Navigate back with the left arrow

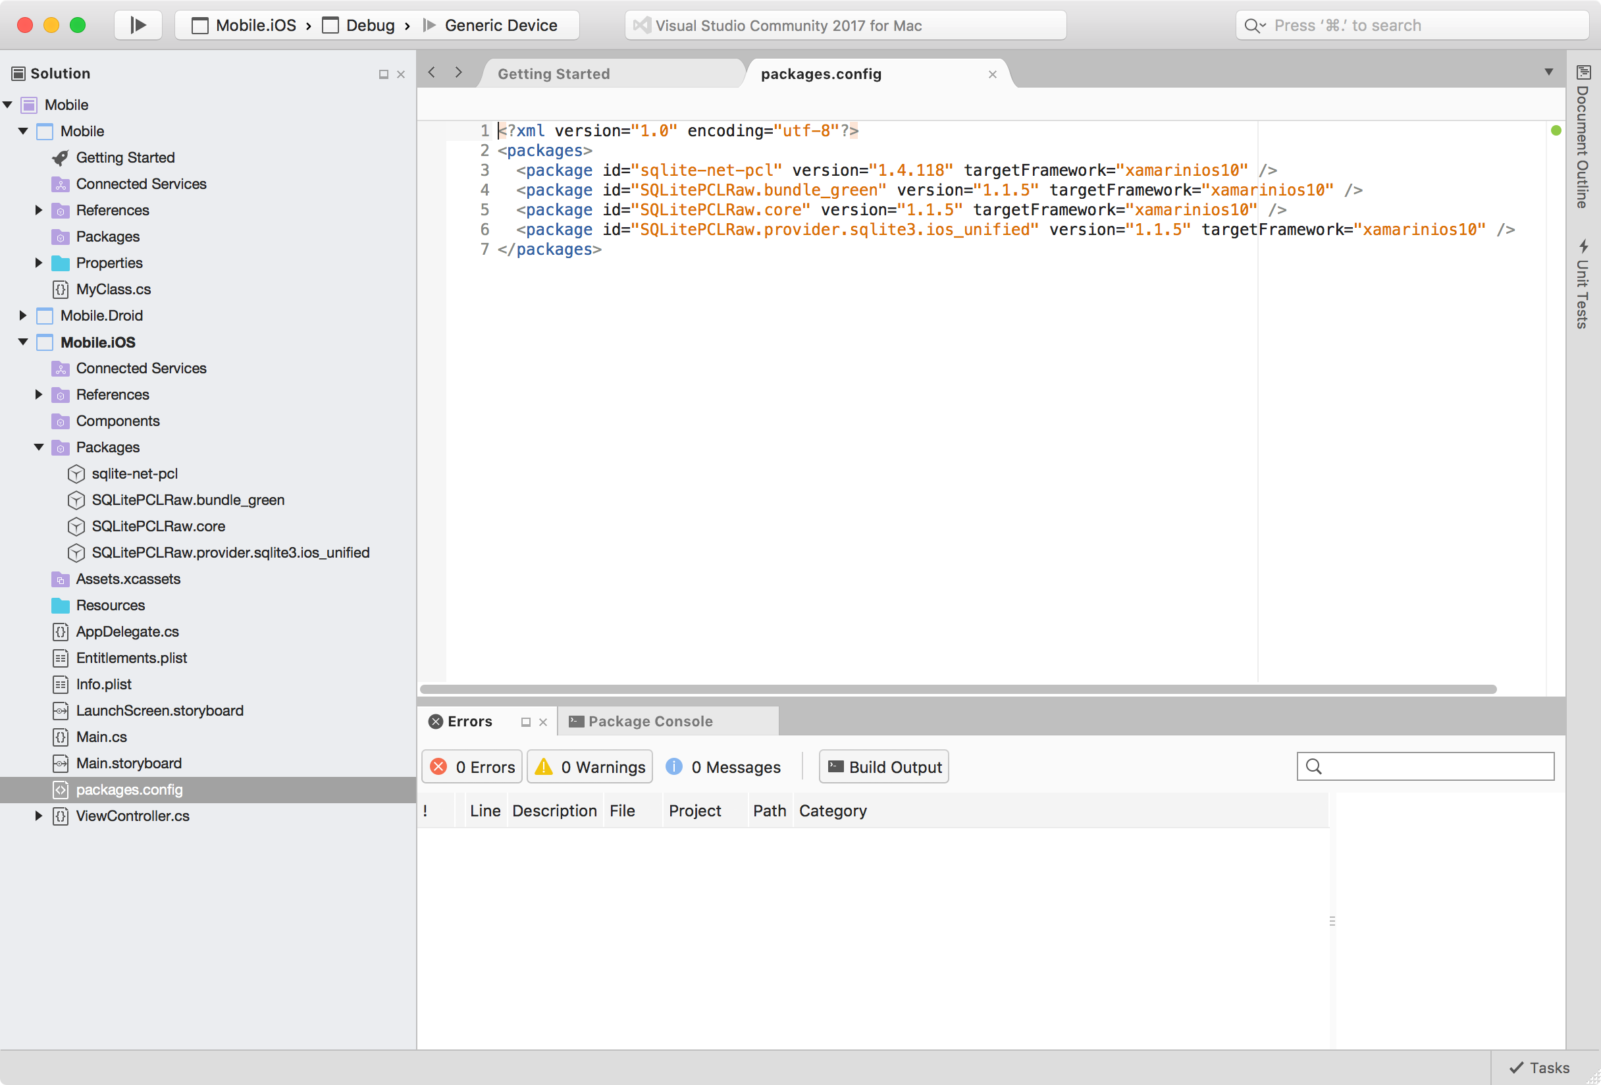[432, 72]
